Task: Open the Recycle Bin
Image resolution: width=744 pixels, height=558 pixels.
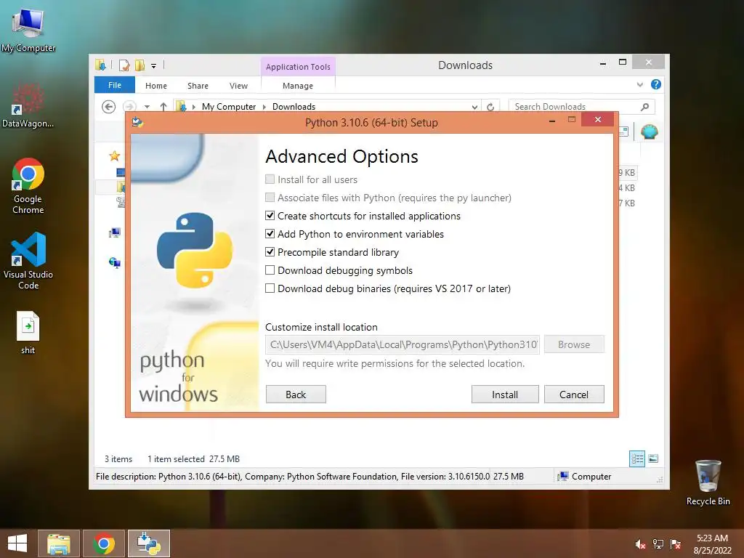Action: click(708, 482)
